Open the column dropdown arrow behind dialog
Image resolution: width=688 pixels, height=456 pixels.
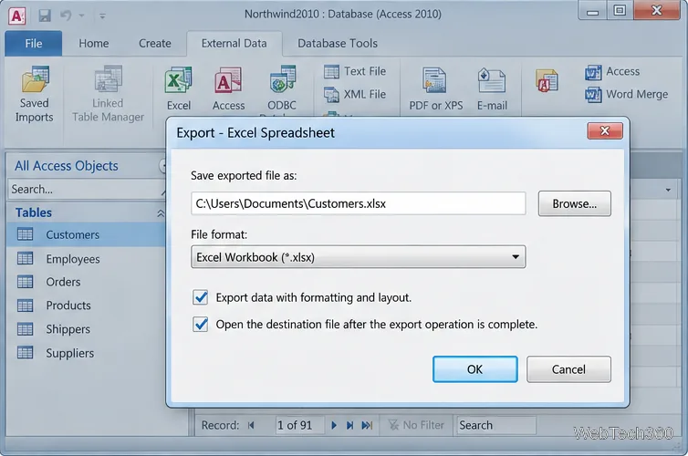[x=668, y=190]
